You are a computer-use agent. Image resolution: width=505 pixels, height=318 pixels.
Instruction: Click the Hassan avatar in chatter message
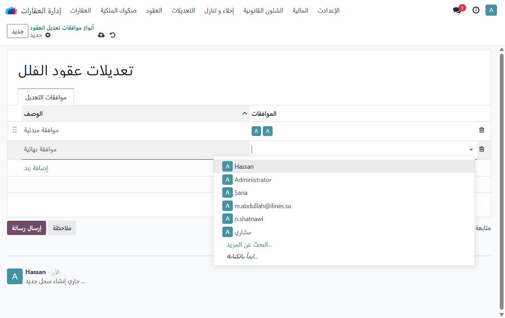click(x=15, y=276)
